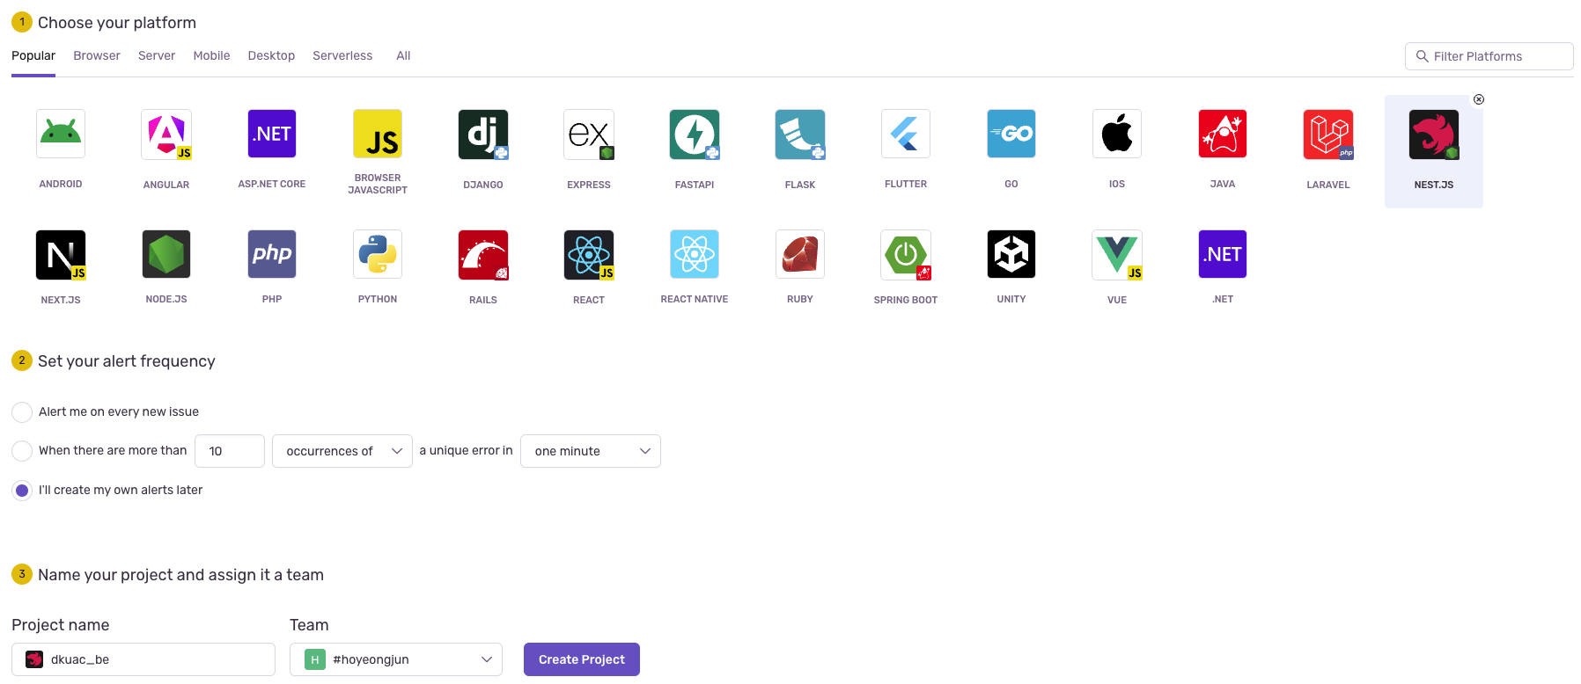Select the 'When there are more than' option

point(22,451)
